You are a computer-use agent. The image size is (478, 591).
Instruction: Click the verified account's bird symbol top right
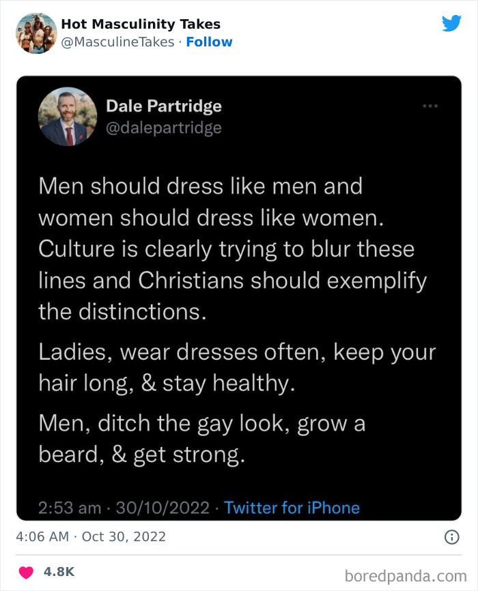coord(452,23)
